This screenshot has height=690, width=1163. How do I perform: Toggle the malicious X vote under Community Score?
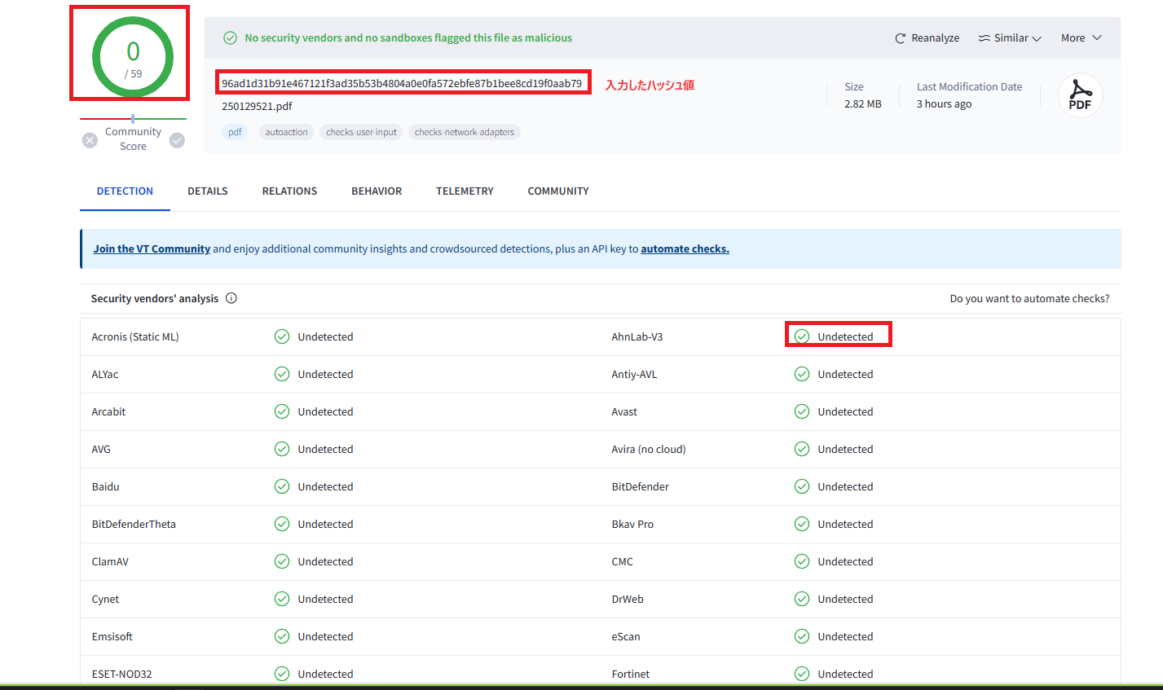(x=90, y=139)
